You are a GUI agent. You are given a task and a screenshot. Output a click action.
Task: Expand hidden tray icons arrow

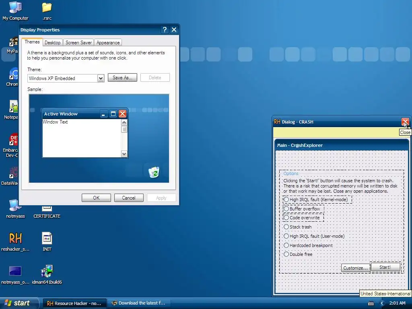(x=382, y=303)
